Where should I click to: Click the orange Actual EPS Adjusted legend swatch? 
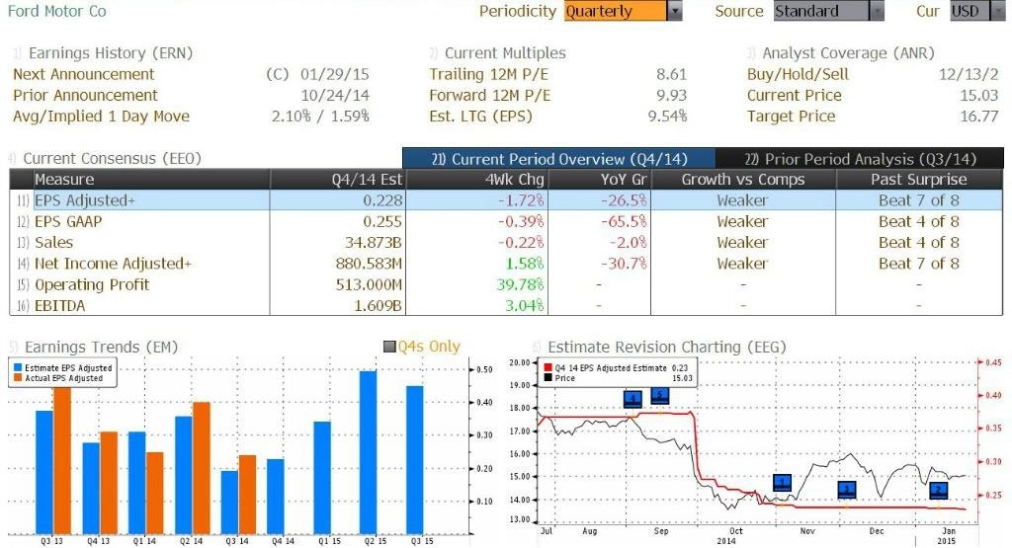tap(18, 378)
